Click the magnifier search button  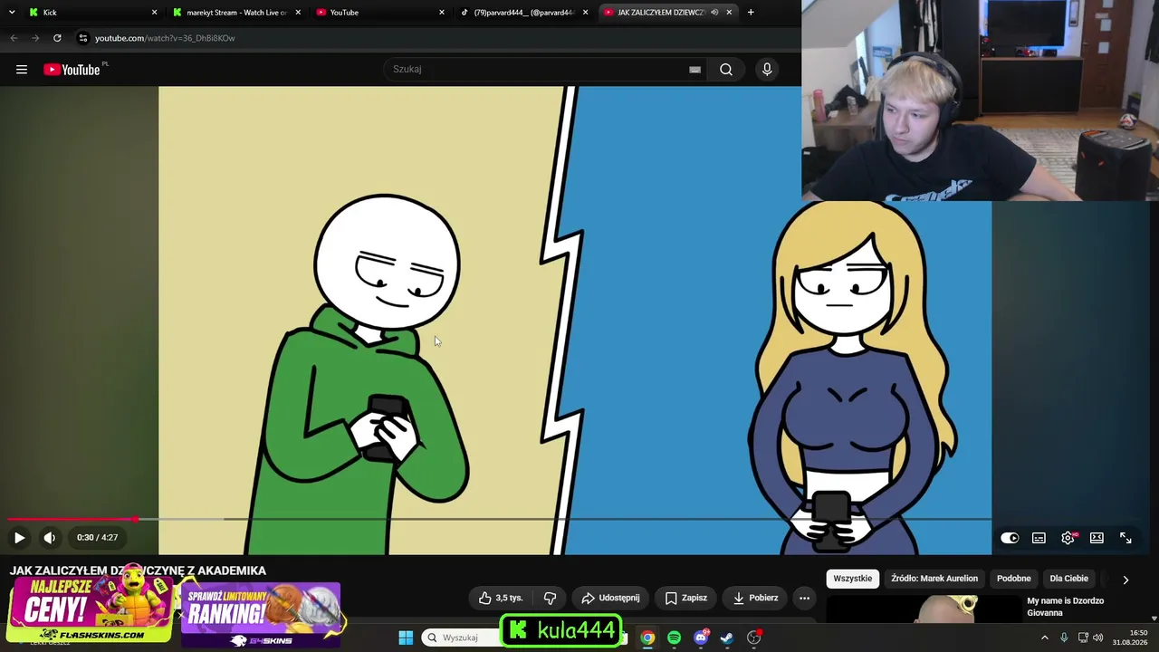726,70
